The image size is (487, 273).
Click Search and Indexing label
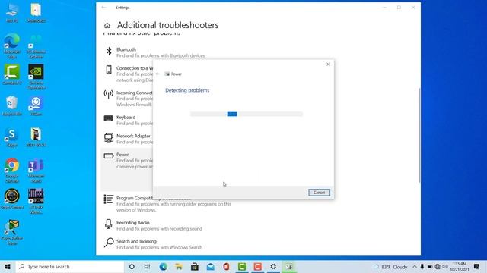(136, 241)
